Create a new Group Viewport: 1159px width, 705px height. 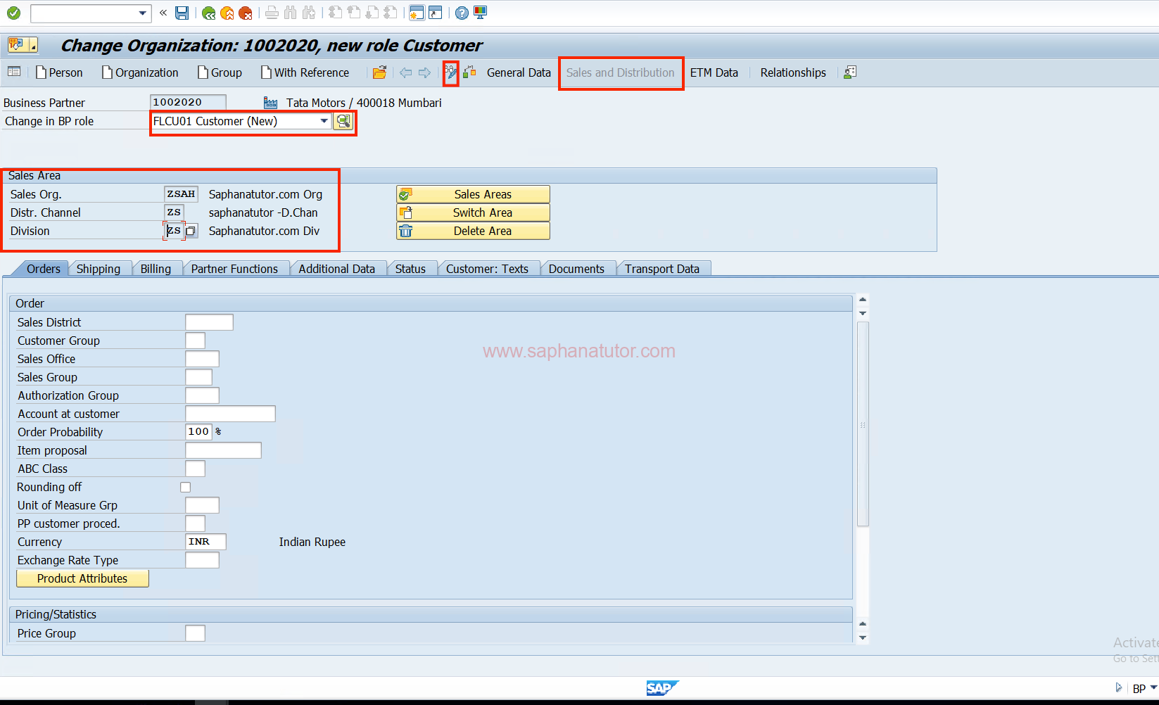[220, 72]
